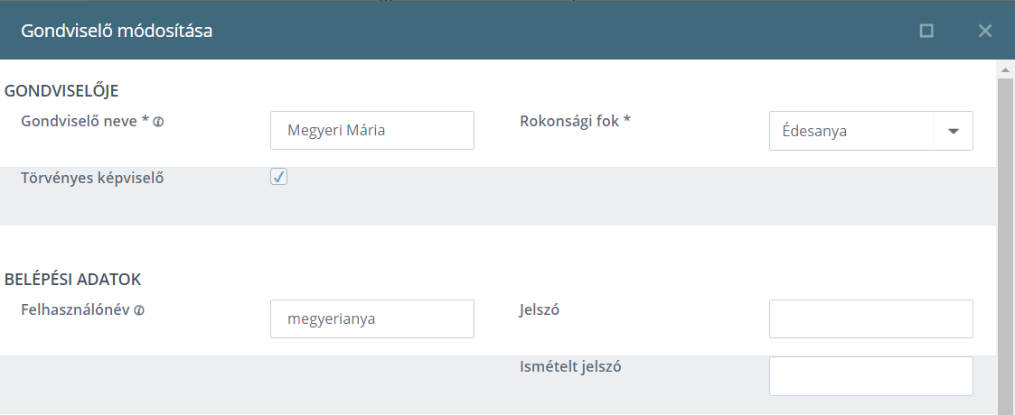Click the GONDVISELŐJE section heading
This screenshot has height=415, width=1015.
61,91
